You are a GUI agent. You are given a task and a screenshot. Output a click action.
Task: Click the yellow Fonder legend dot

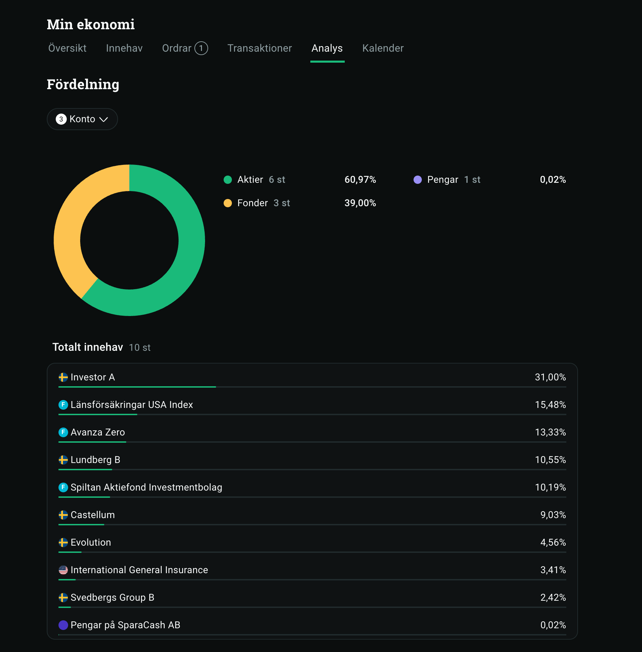pyautogui.click(x=228, y=203)
